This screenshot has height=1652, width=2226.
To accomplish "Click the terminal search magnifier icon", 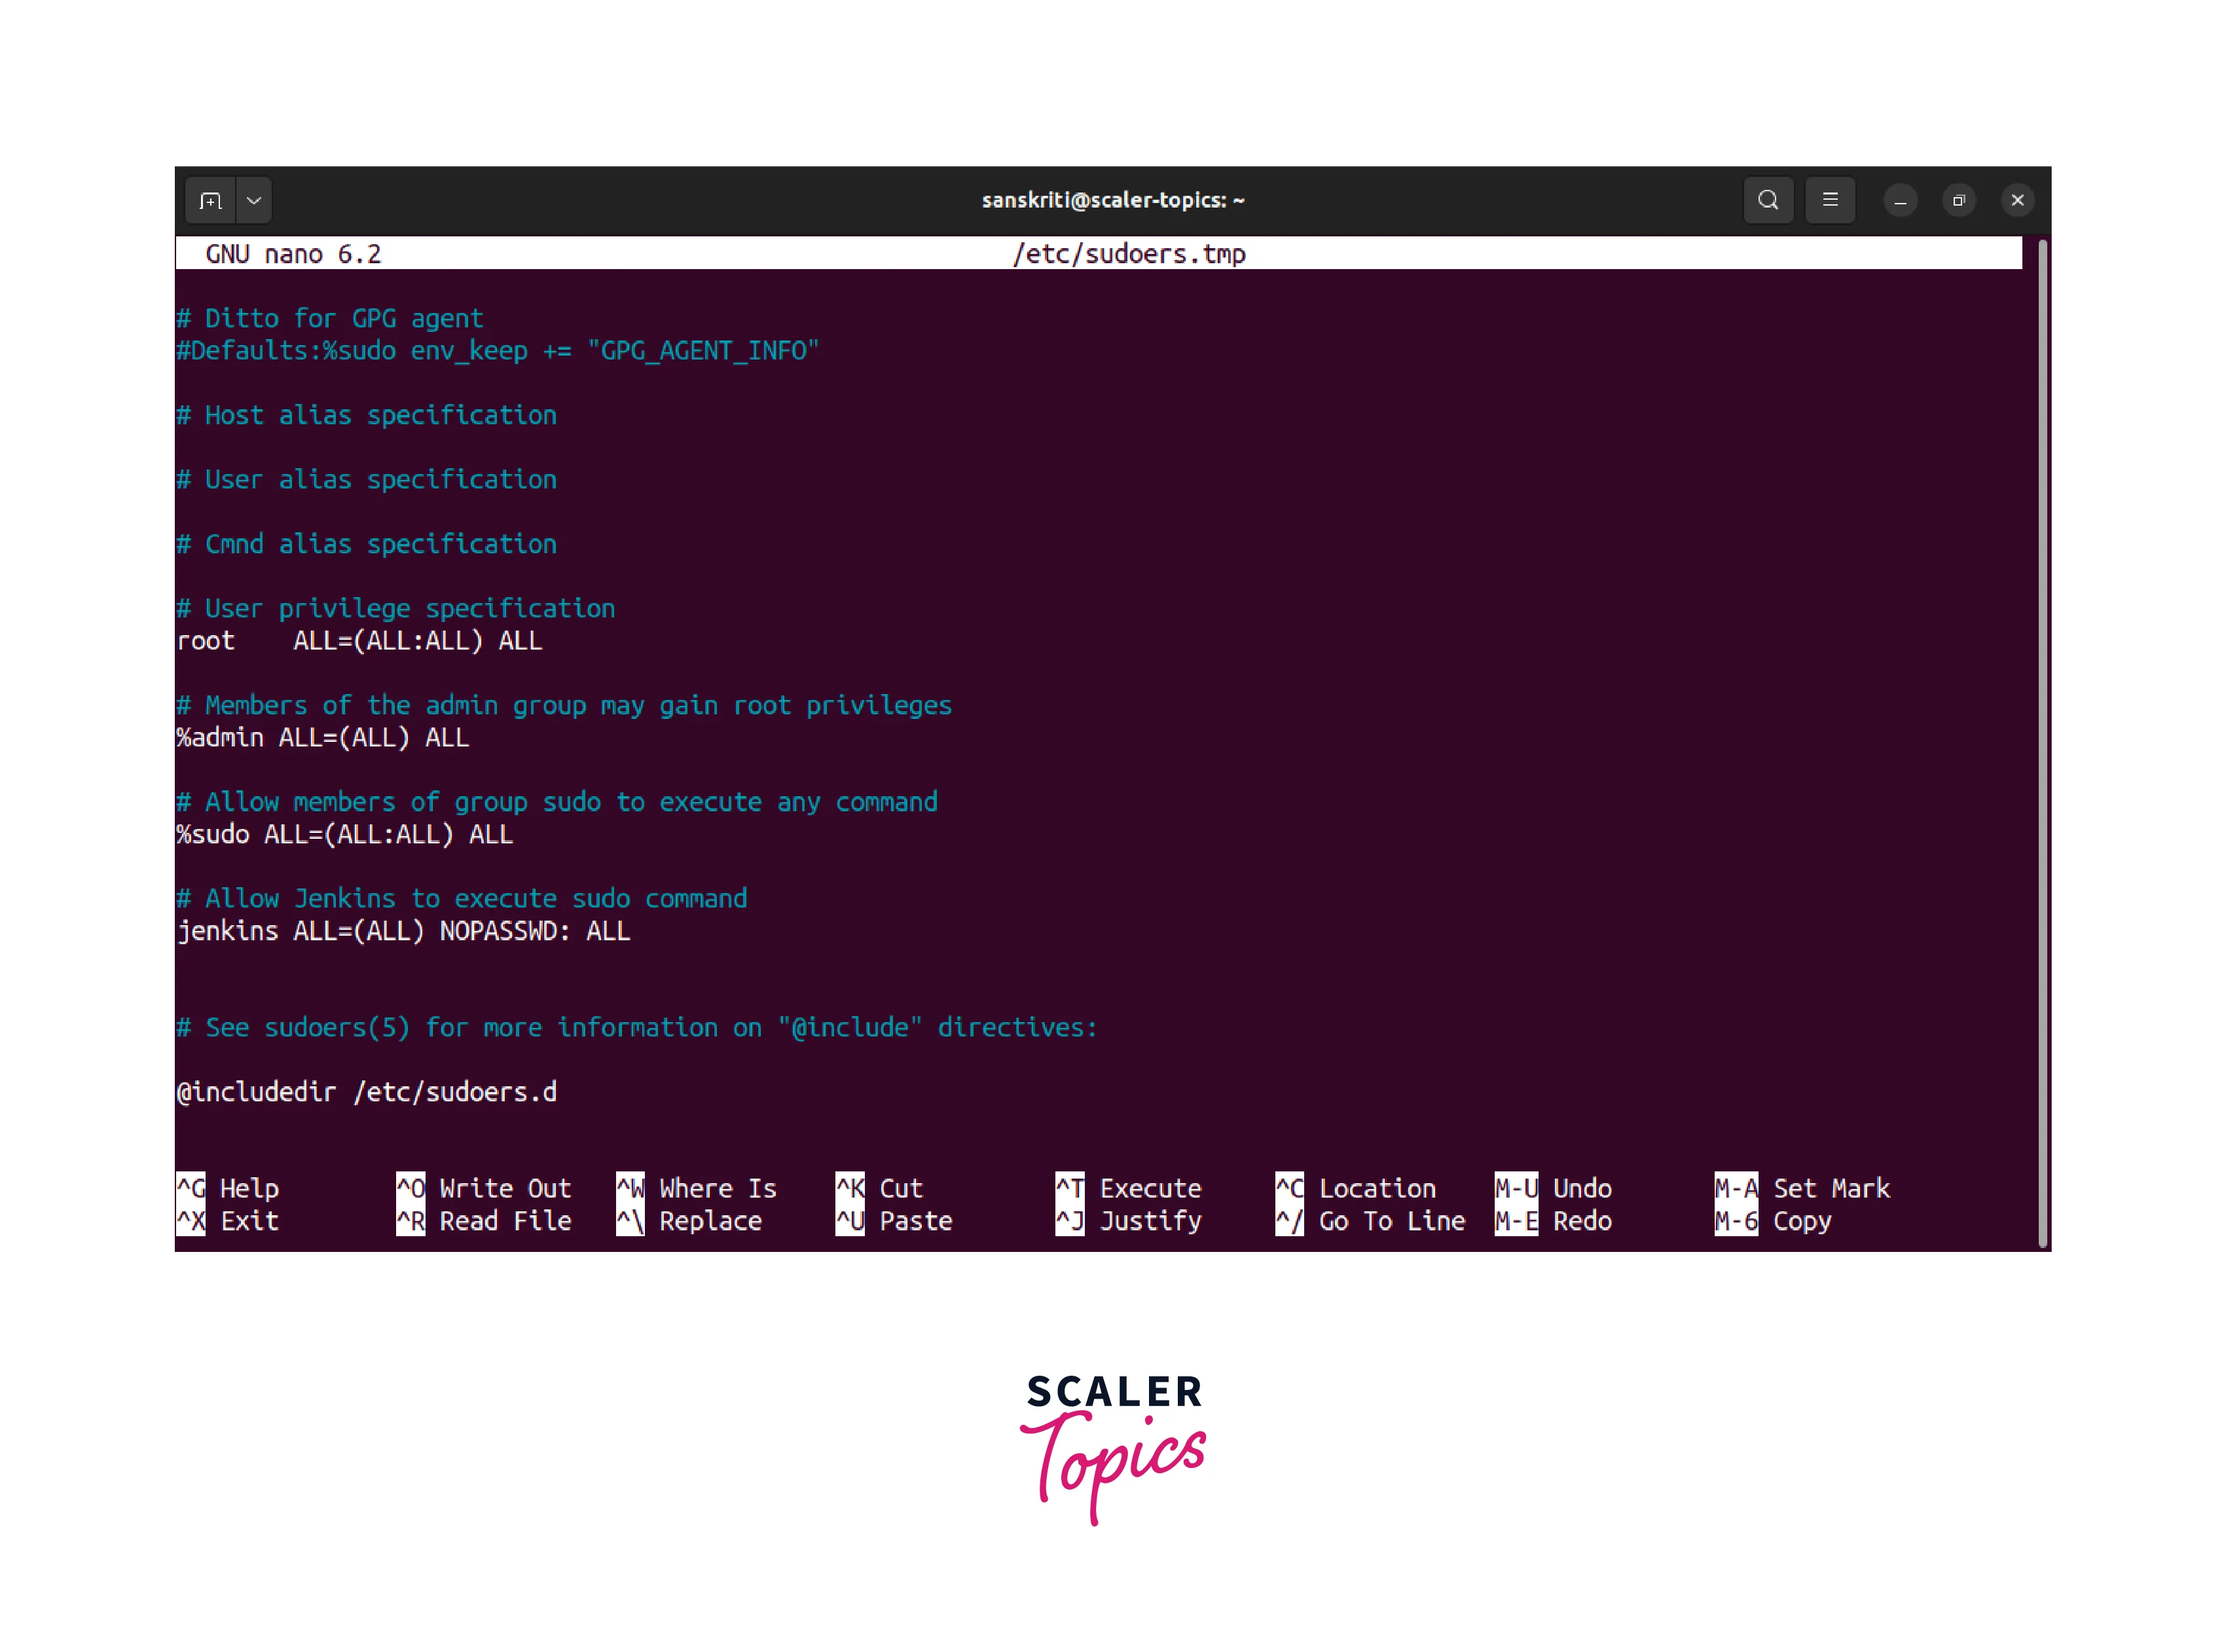I will click(x=1768, y=200).
